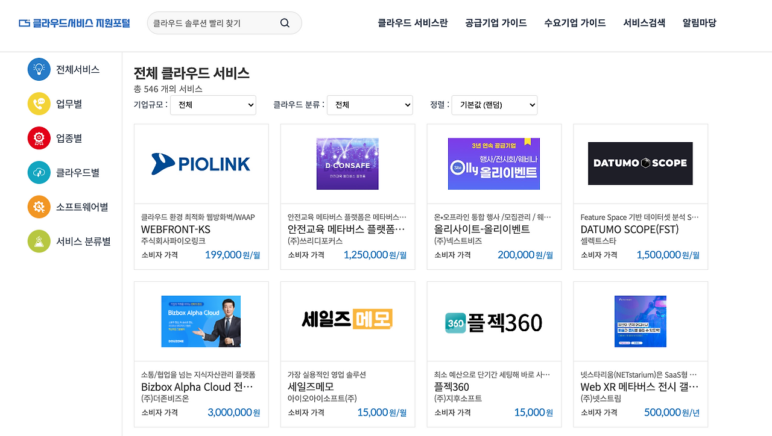Screen dimensions: 772x436
Task: Open the 세일즈메모 service thumbnail
Action: click(347, 321)
